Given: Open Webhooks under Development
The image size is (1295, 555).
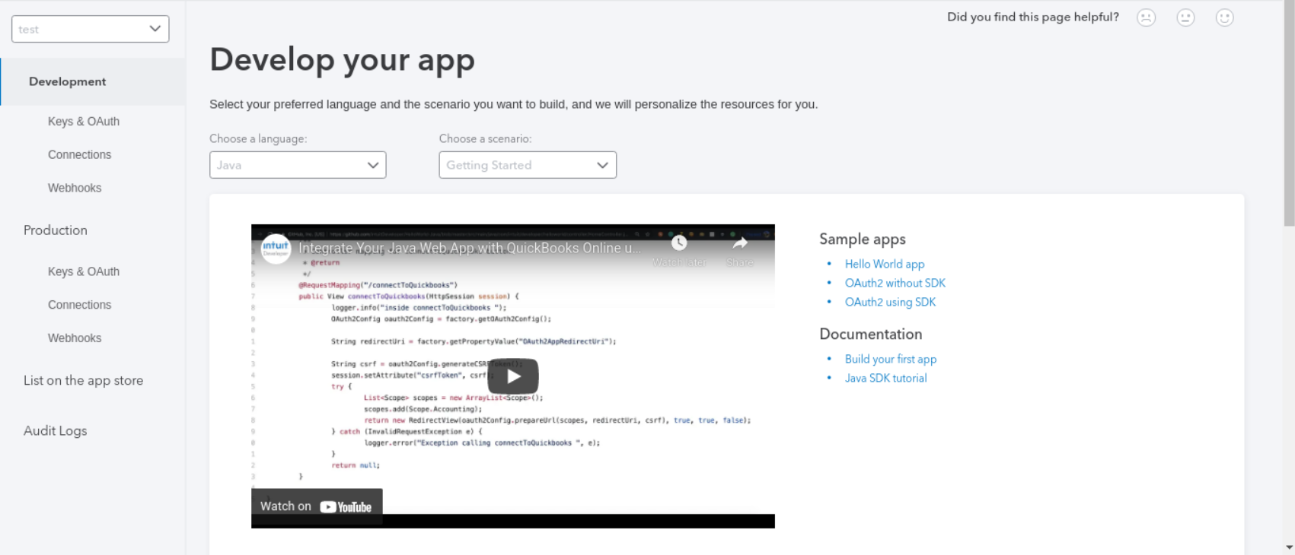Looking at the screenshot, I should pyautogui.click(x=75, y=189).
